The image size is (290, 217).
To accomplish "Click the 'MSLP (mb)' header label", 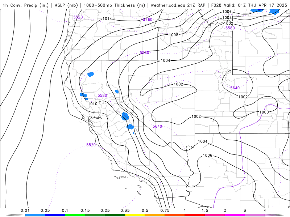I will pos(66,5).
